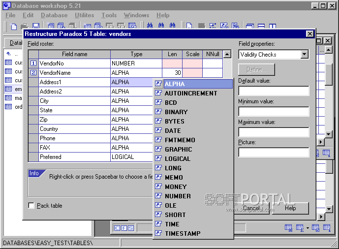Click the first binoculars search icon

coord(150,26)
